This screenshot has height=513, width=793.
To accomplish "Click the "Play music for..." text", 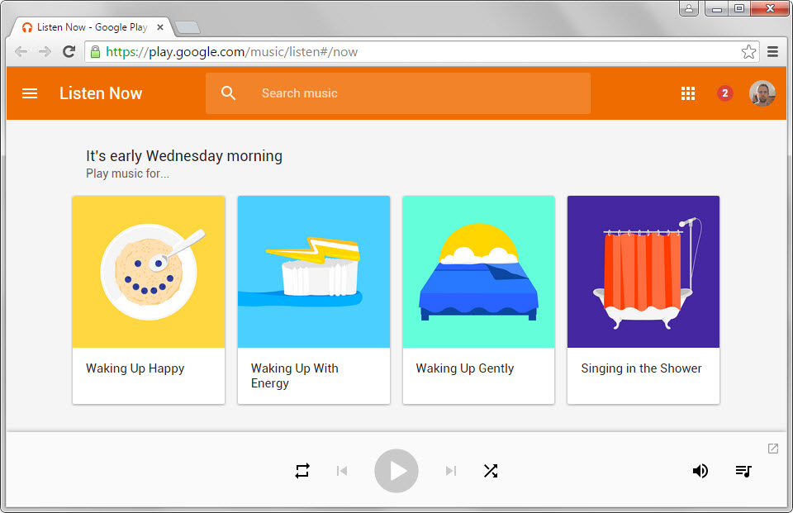I will [127, 173].
